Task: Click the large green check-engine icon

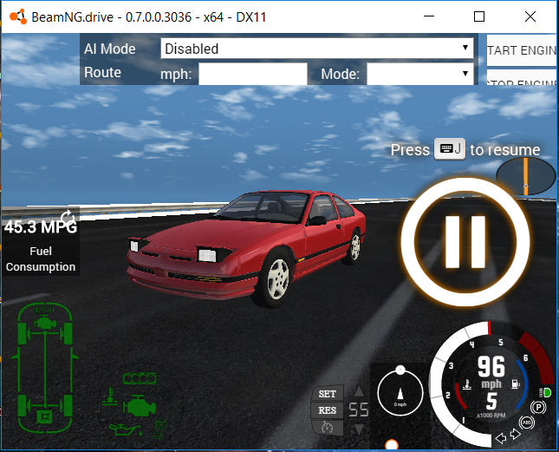Action: [140, 407]
